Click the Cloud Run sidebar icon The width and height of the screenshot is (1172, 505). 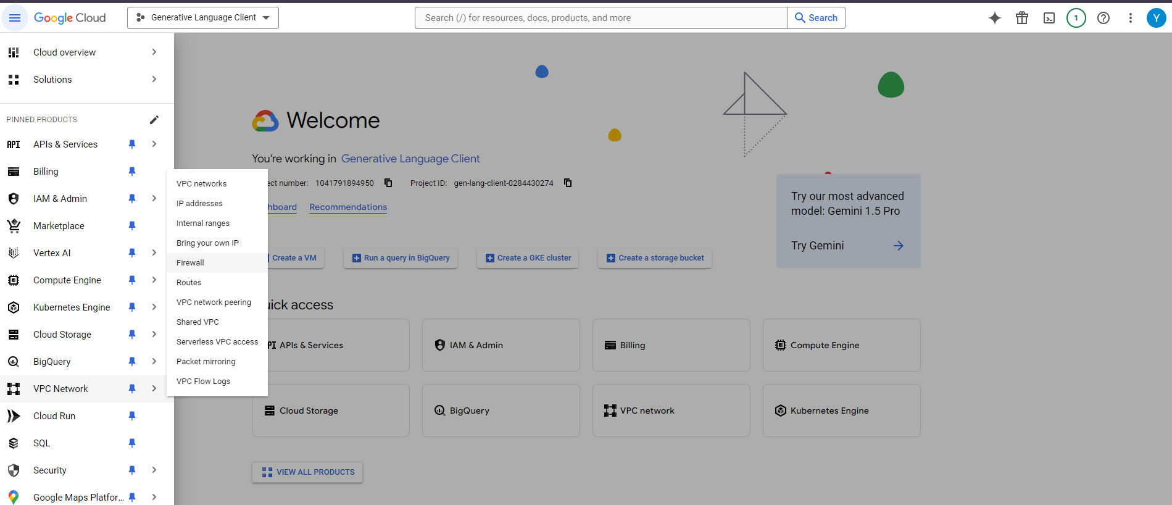(14, 416)
